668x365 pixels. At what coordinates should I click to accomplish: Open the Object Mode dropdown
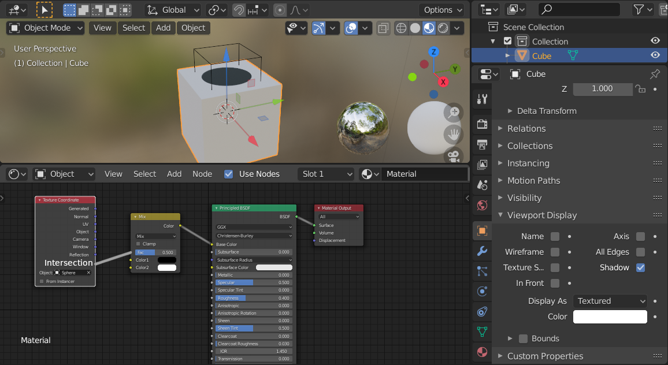[46, 28]
